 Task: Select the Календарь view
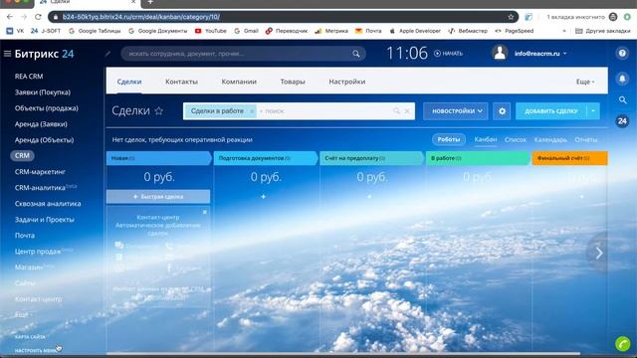point(550,139)
